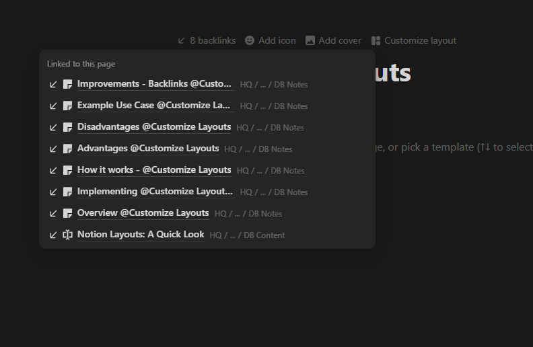Click note page icon of Disadvantages row
The image size is (533, 347).
tap(68, 127)
